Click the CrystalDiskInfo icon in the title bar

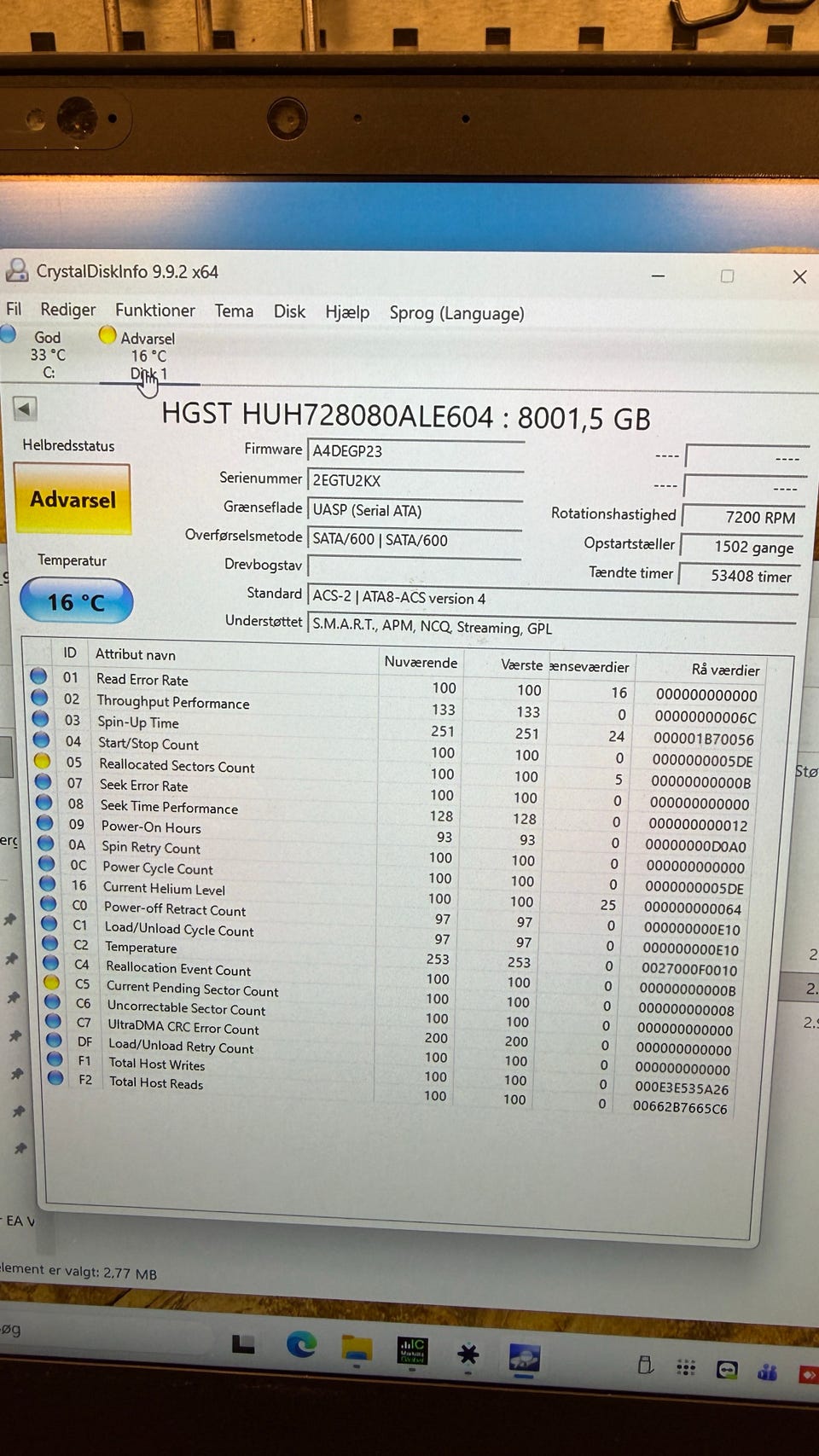[16, 270]
